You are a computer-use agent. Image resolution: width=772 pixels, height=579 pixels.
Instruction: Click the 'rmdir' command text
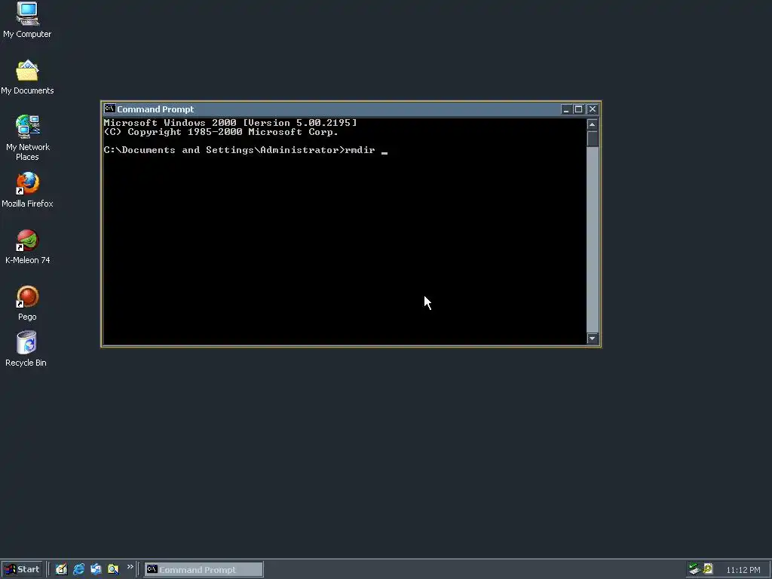[x=360, y=150]
